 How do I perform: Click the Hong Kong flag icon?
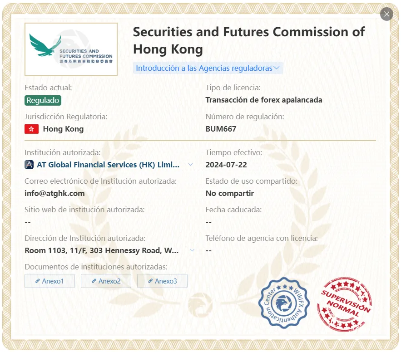31,129
